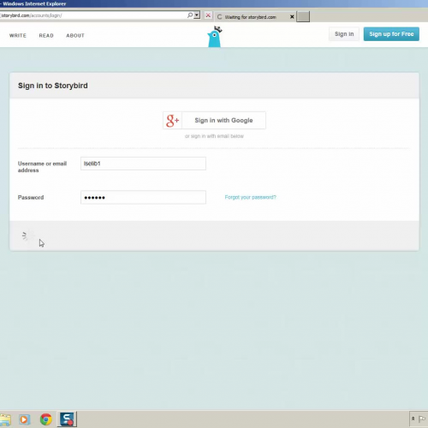Open File Explorer folder in taskbar
This screenshot has height=428, width=428.
click(5, 419)
